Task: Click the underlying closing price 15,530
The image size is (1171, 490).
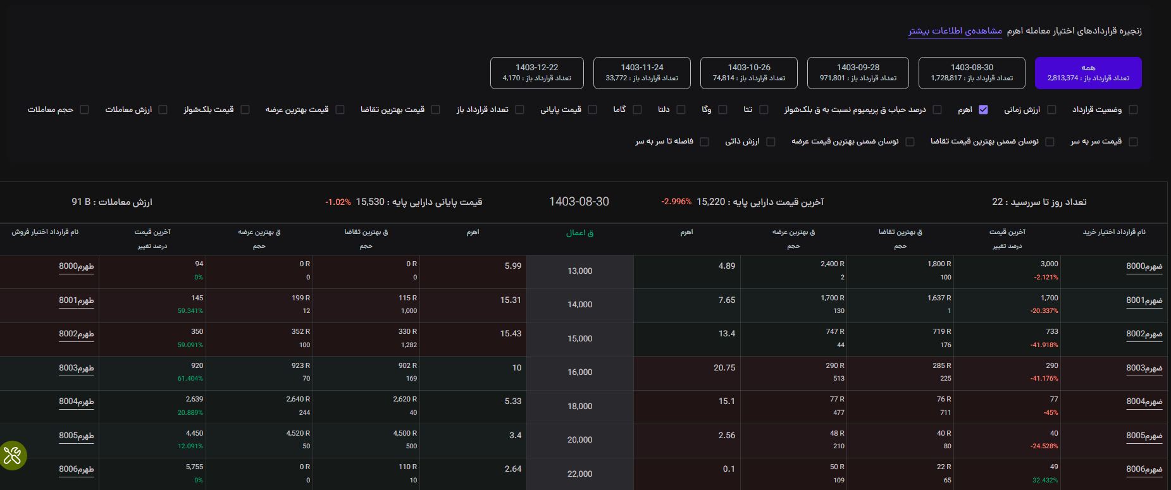Action: tap(370, 202)
